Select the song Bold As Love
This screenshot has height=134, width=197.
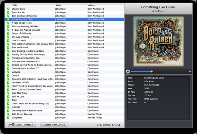[18, 96]
